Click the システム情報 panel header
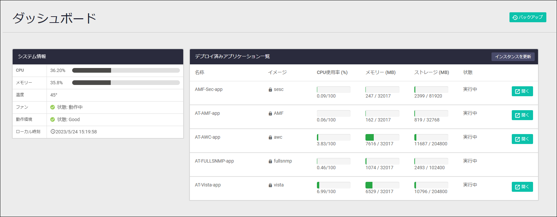The image size is (557, 217). pyautogui.click(x=98, y=57)
